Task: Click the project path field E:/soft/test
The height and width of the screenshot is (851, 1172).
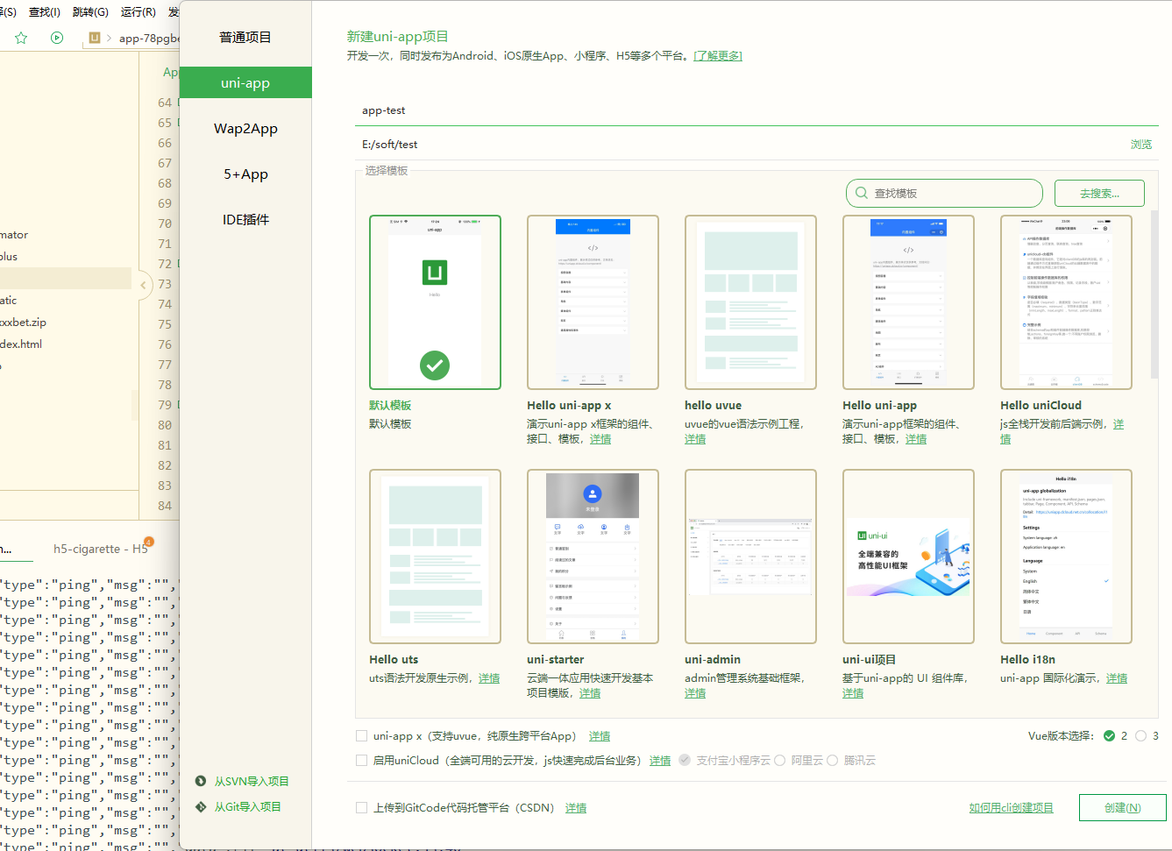Action: [x=741, y=145]
